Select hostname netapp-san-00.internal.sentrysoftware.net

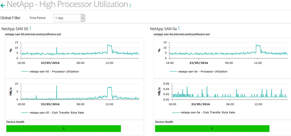point(33,34)
